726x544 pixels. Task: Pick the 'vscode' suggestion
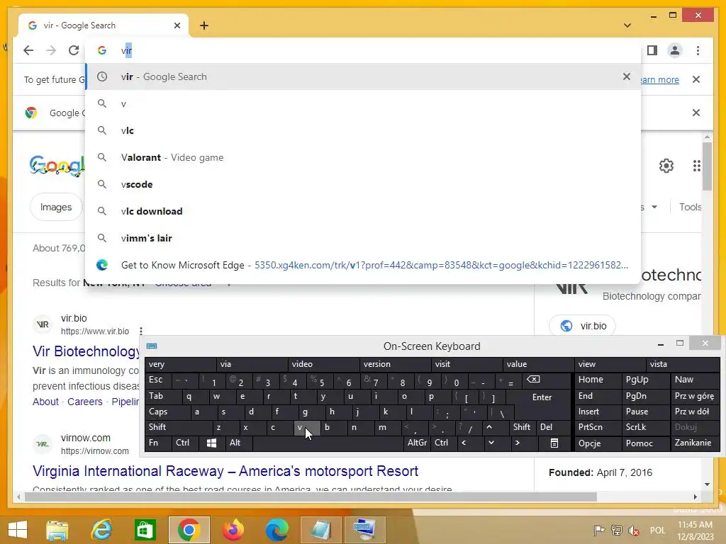click(x=363, y=184)
